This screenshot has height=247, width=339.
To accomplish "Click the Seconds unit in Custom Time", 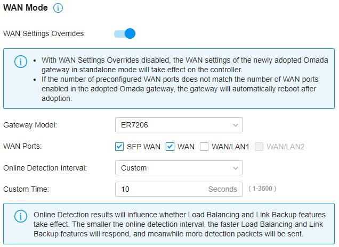I will coord(222,189).
